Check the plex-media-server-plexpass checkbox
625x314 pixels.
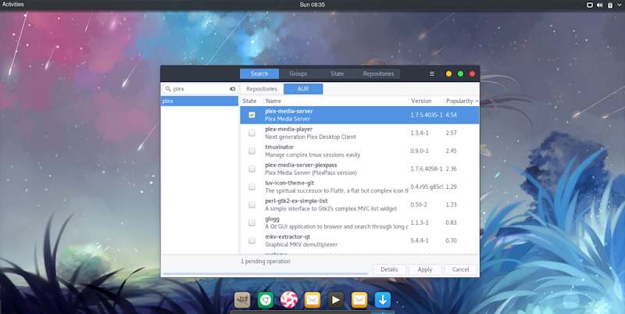coord(252,169)
